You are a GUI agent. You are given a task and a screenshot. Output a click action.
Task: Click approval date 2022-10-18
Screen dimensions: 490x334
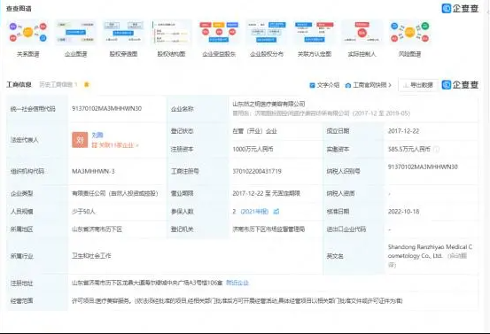click(403, 212)
